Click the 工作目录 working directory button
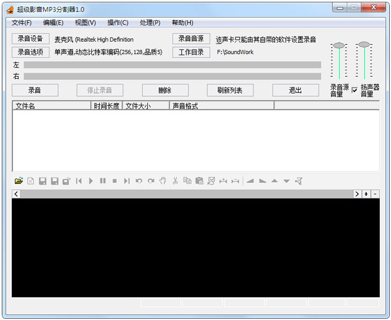 (191, 52)
